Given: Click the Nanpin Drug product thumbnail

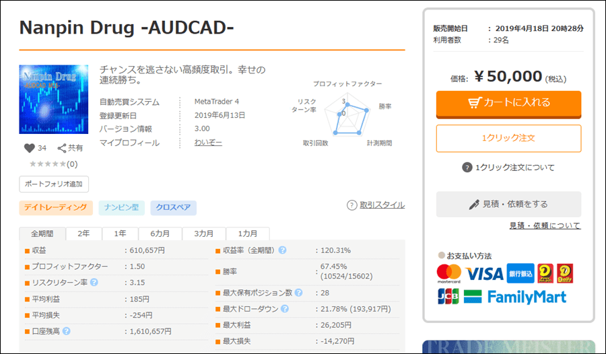Looking at the screenshot, I should point(54,98).
